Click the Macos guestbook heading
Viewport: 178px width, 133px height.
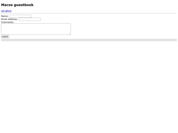(17, 5)
